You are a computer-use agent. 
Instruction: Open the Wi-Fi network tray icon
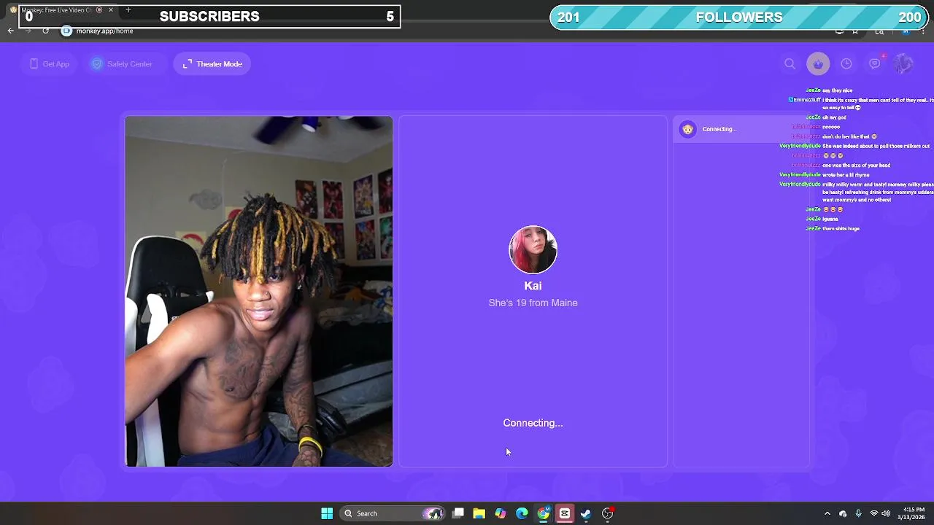point(873,513)
